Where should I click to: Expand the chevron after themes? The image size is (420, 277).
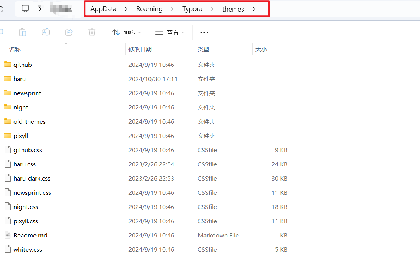(254, 9)
